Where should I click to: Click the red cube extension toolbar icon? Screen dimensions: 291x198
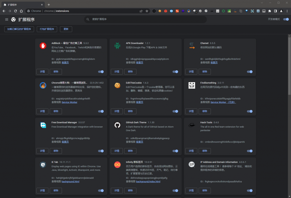point(166,11)
